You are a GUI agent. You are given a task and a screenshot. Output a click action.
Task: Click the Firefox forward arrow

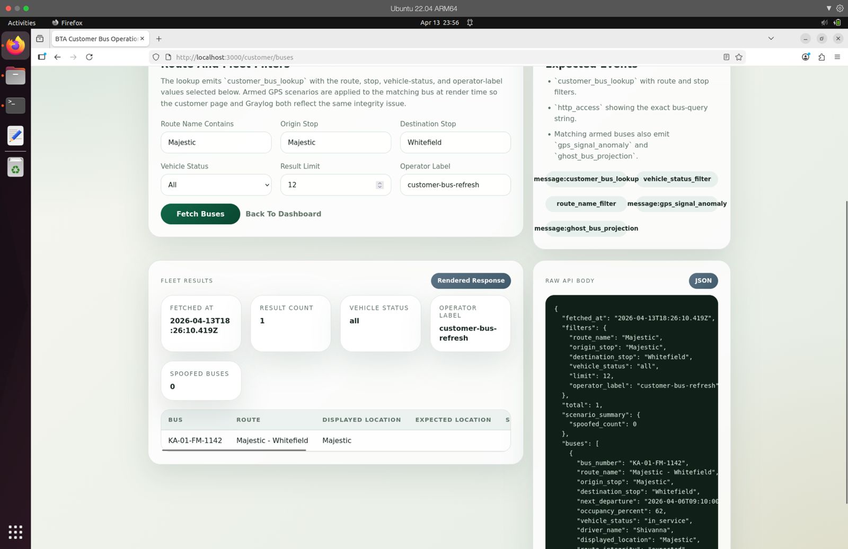73,57
